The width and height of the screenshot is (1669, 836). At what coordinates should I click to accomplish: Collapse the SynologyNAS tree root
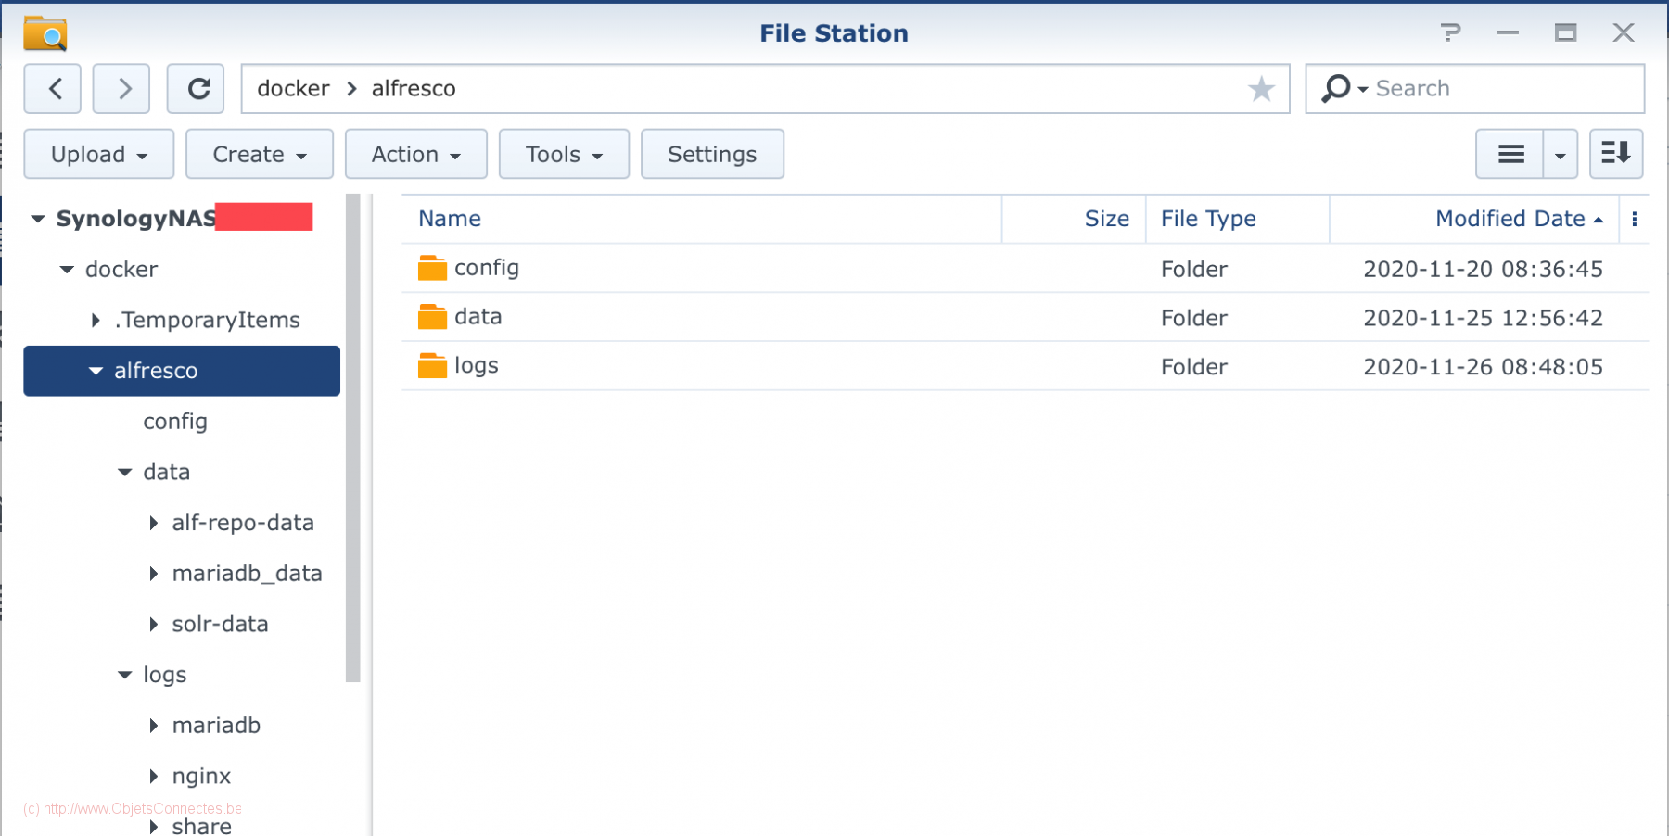coord(38,219)
